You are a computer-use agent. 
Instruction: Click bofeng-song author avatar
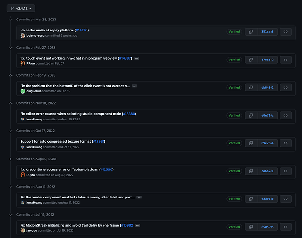(23, 36)
